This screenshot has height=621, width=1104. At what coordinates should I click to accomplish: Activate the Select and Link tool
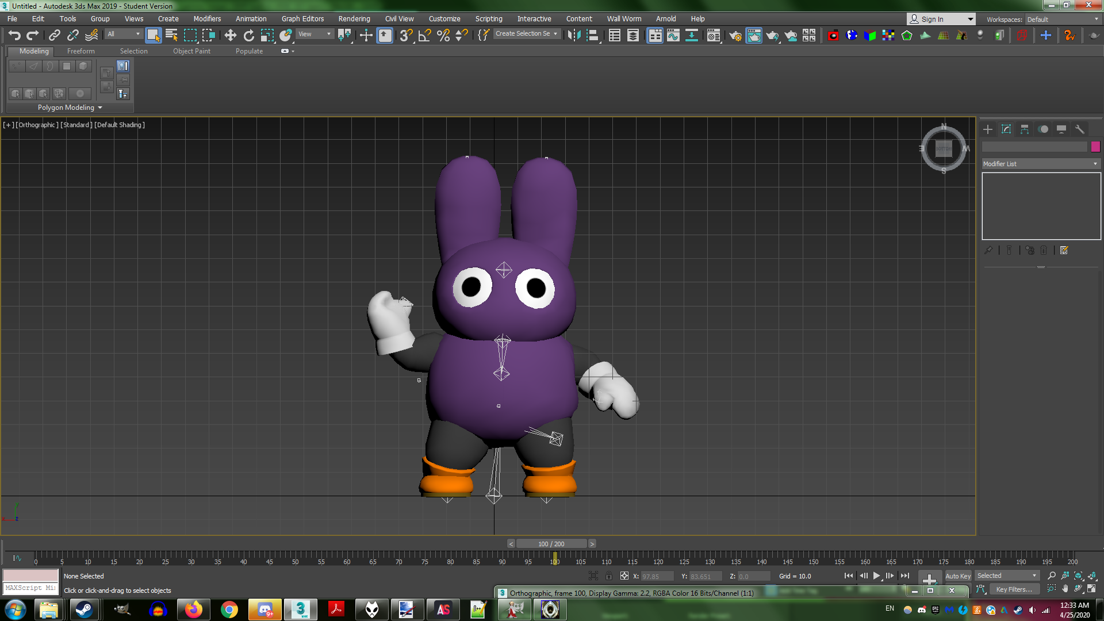[x=55, y=36]
